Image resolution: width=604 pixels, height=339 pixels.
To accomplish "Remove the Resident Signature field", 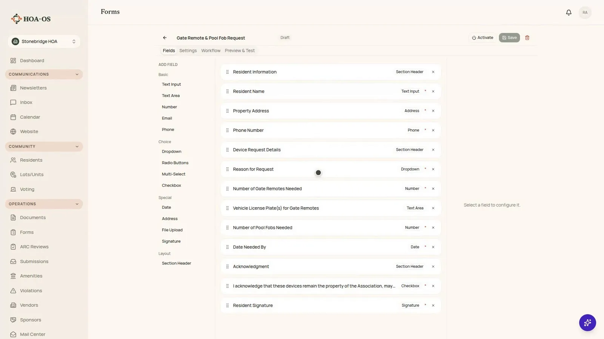I will click(433, 305).
